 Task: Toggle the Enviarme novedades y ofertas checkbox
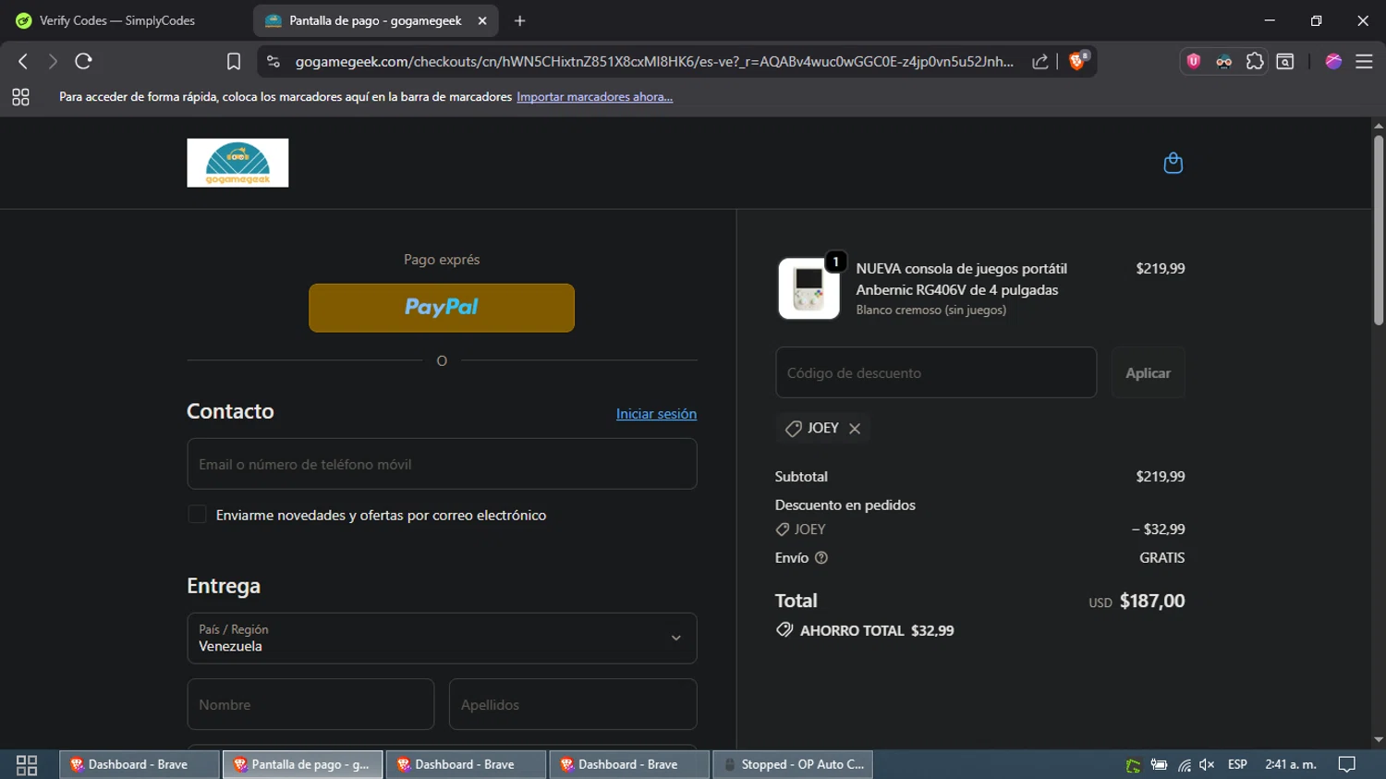197,515
